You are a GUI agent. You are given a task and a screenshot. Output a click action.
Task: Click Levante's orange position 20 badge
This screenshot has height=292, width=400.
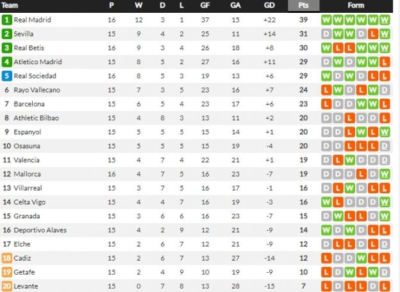point(6,286)
